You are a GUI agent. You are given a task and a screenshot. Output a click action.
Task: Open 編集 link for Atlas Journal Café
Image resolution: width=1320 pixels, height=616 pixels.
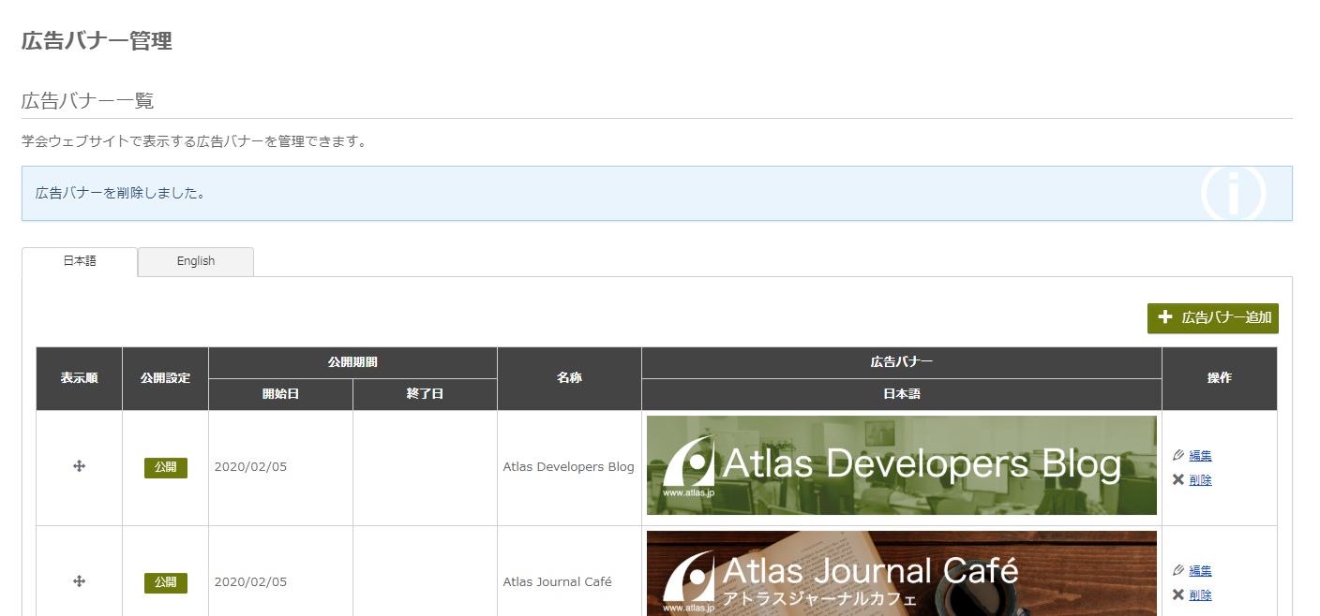[1200, 571]
